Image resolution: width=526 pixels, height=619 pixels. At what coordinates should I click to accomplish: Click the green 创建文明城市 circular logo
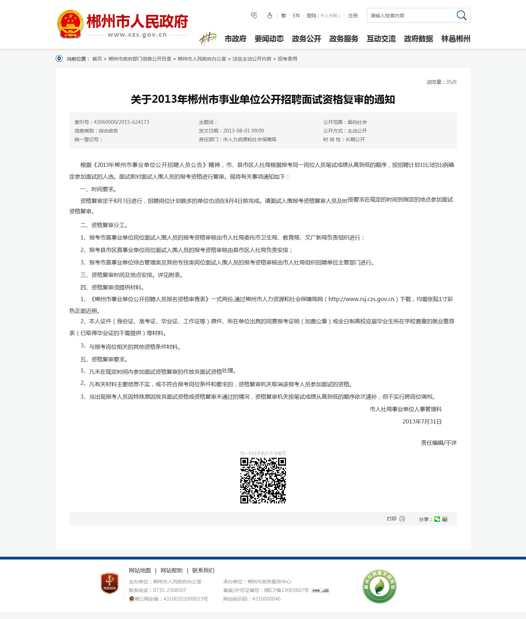point(379,586)
